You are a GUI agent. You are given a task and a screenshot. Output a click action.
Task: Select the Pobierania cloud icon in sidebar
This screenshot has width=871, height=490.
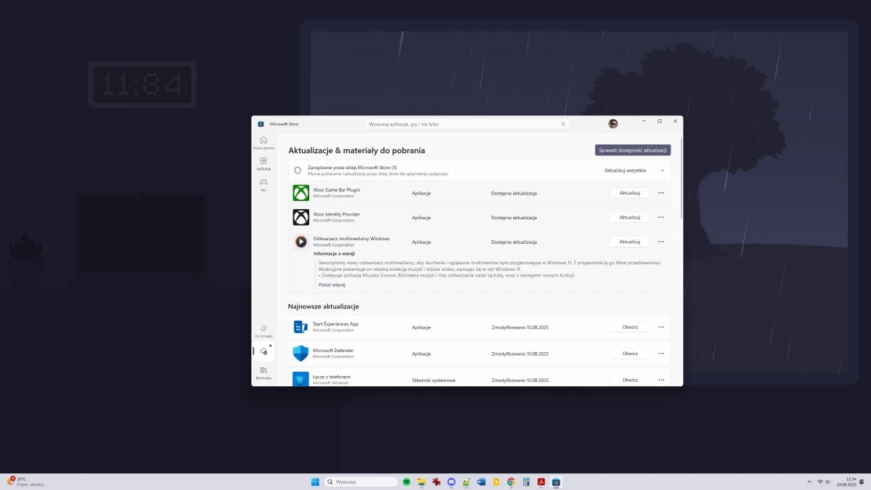pyautogui.click(x=263, y=351)
